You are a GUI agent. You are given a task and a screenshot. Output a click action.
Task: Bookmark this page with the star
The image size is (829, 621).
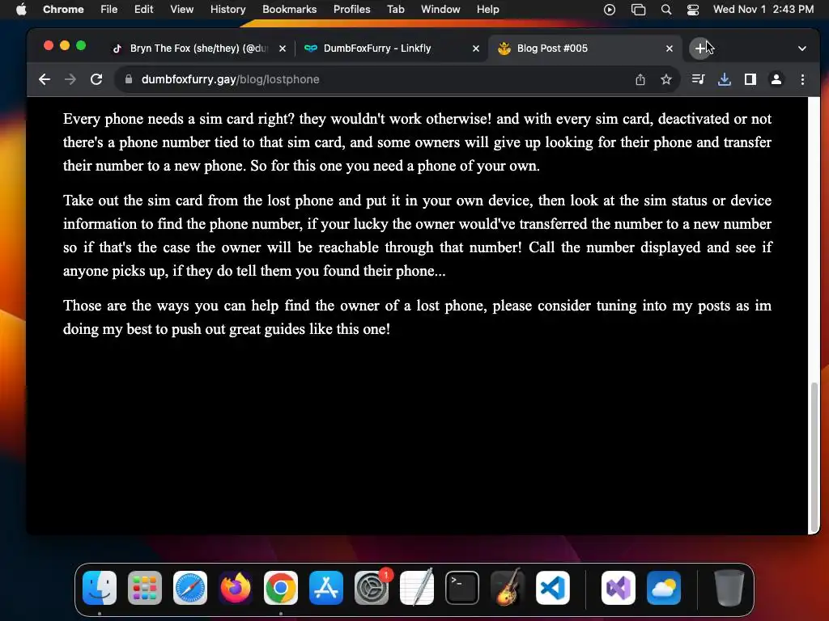(x=666, y=79)
